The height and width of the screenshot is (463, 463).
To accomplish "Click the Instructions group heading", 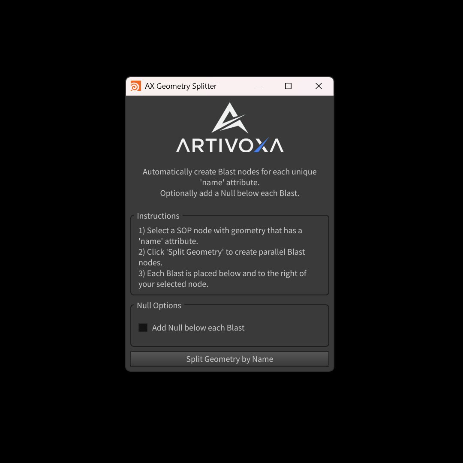I will (158, 216).
